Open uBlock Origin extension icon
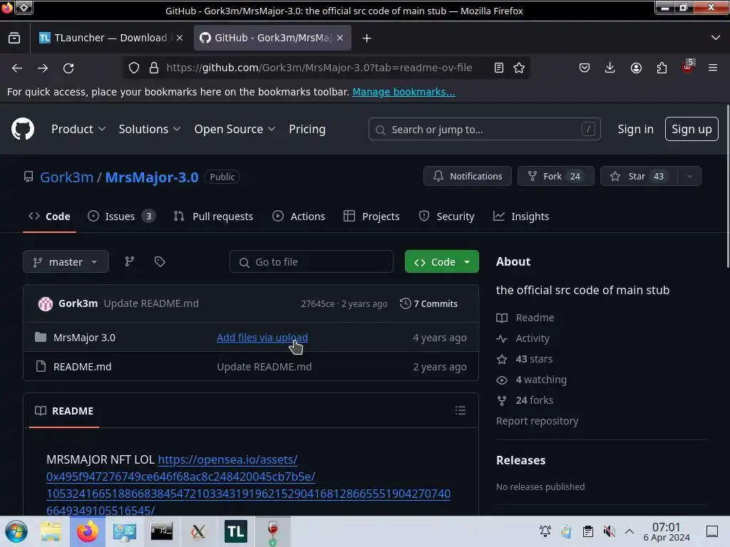730x547 pixels. click(688, 67)
